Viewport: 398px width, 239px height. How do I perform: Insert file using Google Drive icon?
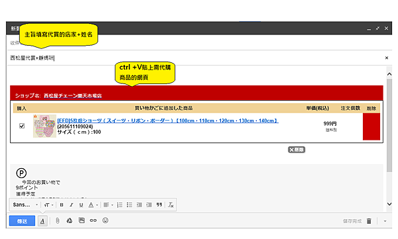tap(69, 220)
